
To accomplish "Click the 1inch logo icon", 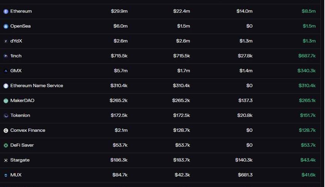I will tap(6, 56).
